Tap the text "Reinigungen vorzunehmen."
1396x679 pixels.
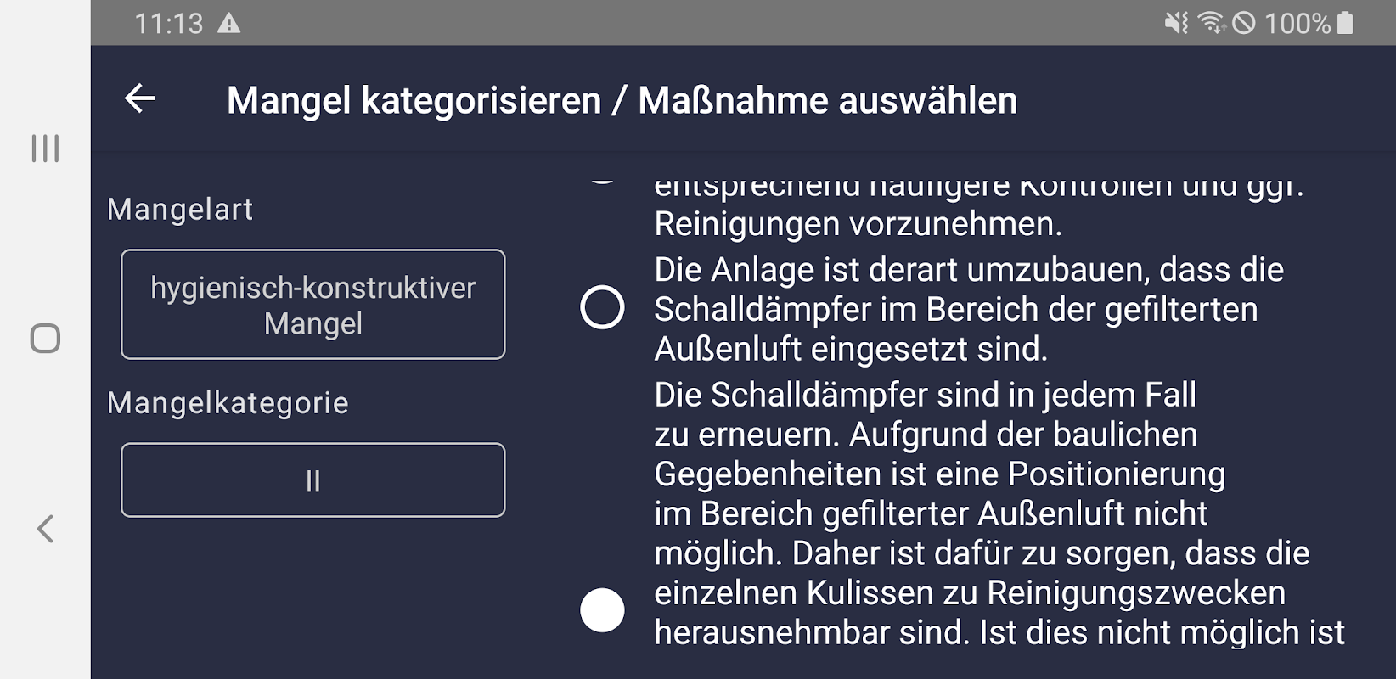tap(858, 224)
